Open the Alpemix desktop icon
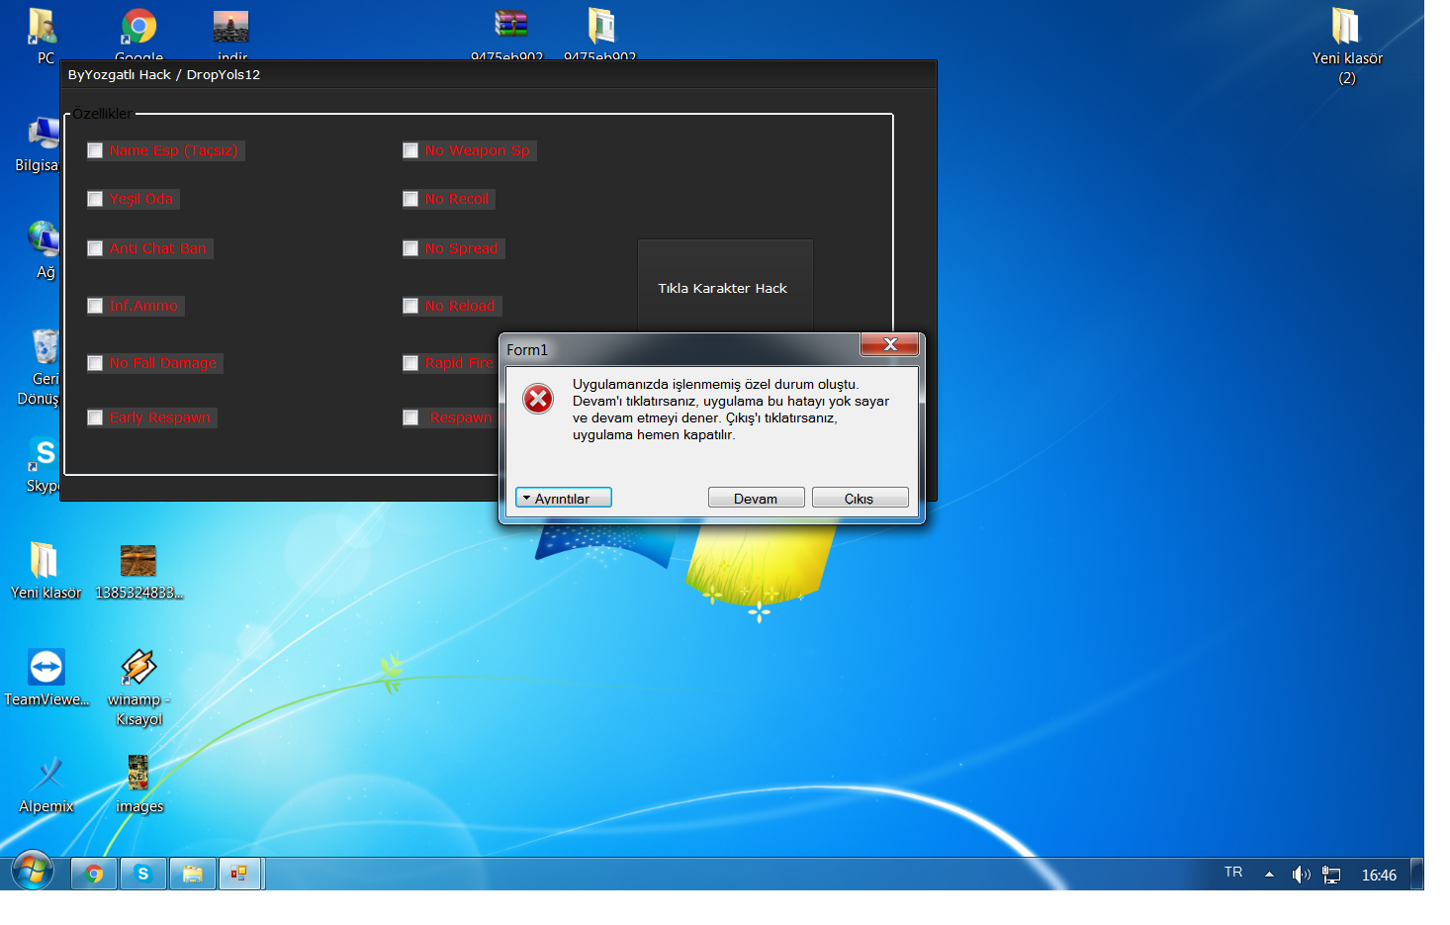 (x=46, y=785)
